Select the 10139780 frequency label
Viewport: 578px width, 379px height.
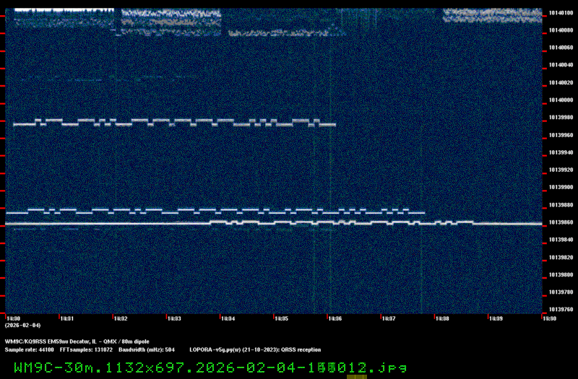[x=561, y=292]
